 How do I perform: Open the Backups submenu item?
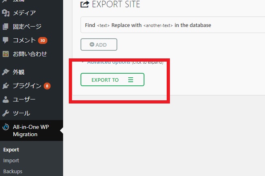coord(13,171)
